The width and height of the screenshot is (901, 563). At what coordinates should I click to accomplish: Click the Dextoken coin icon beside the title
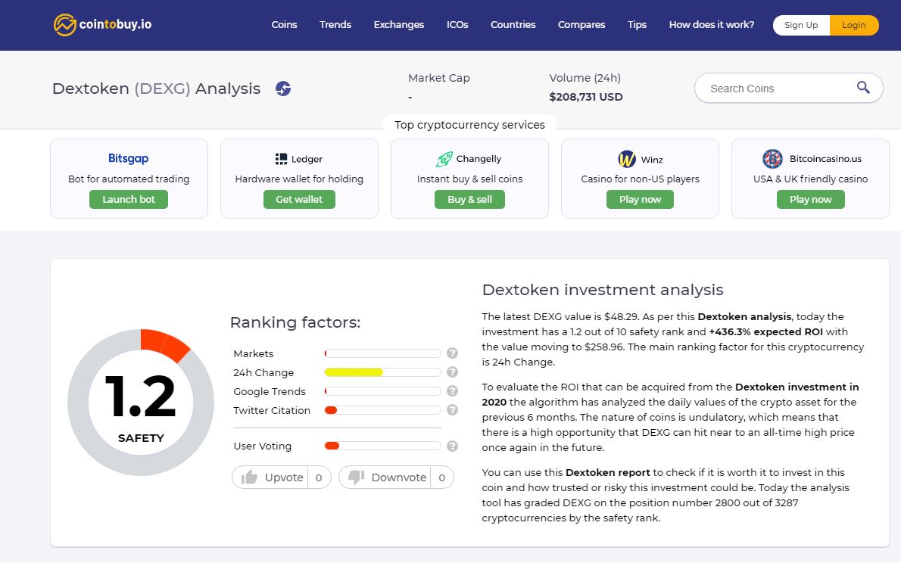point(282,89)
